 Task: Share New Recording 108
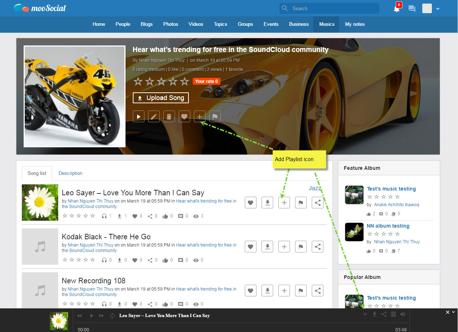318,291
